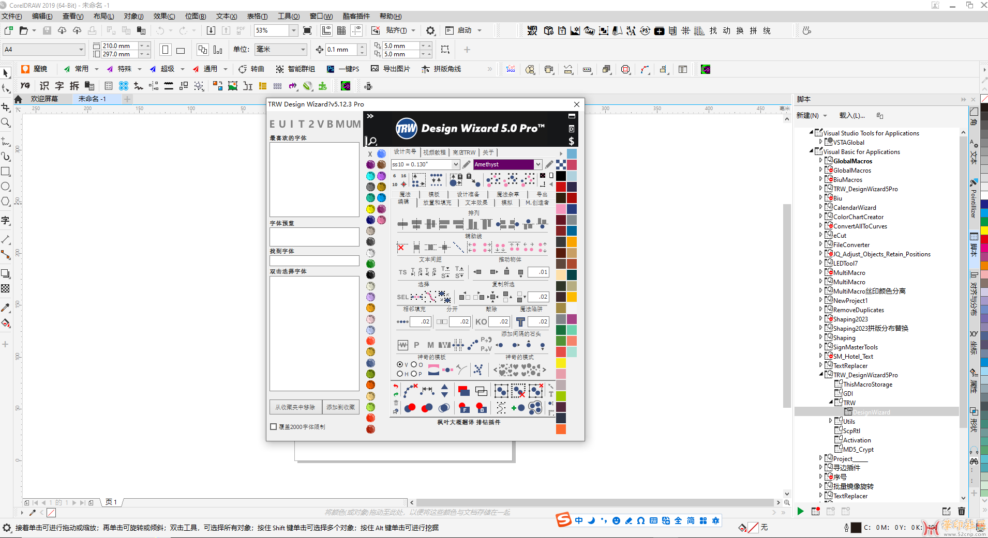The height and width of the screenshot is (538, 988).
Task: Select the Ellipse tool in toolbox
Action: coord(6,186)
